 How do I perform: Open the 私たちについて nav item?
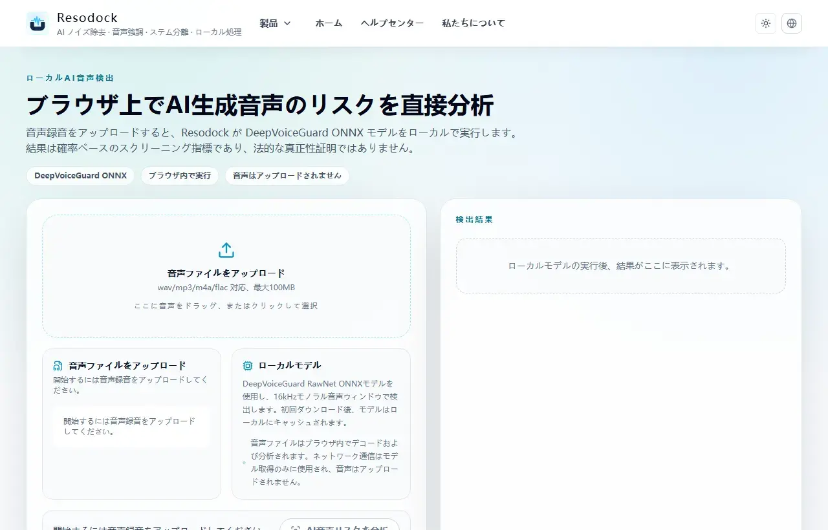click(474, 23)
